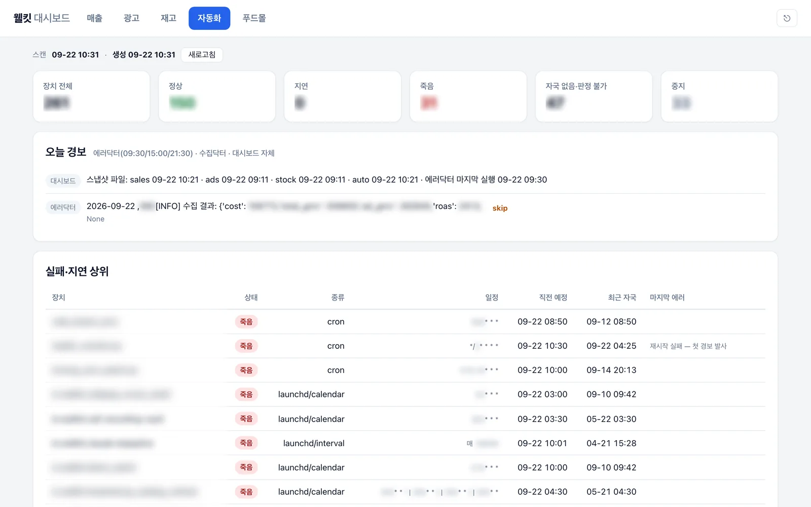Switch to the 재고 tab
This screenshot has height=507, width=811.
click(168, 18)
